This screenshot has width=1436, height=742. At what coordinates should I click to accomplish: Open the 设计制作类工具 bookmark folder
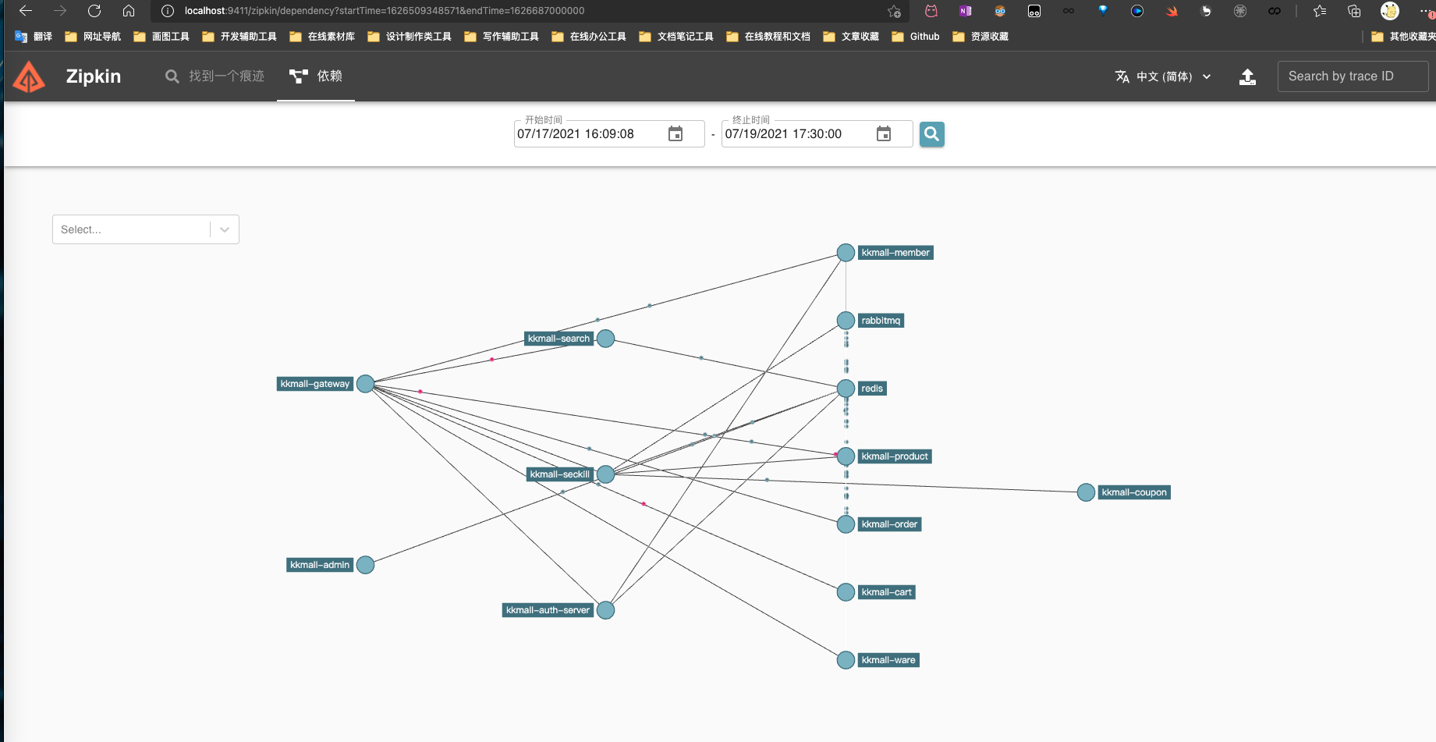[x=410, y=37]
